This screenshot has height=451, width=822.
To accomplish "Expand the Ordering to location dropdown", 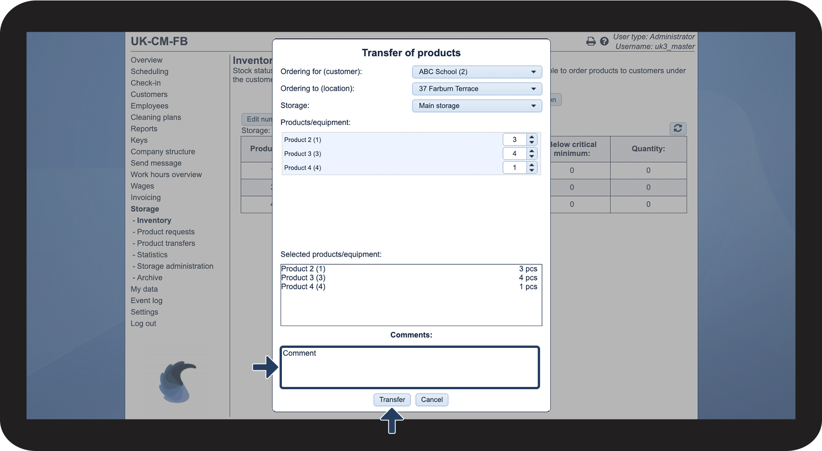I will click(x=477, y=89).
